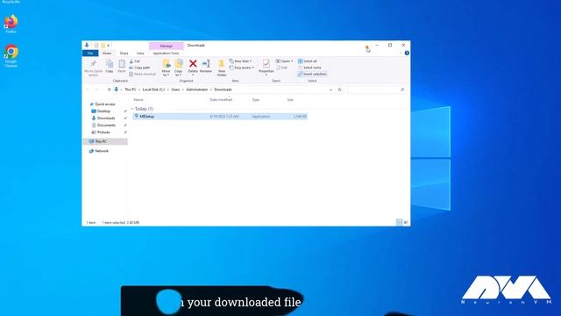Open Properties of selected file
The image size is (561, 316).
[266, 68]
